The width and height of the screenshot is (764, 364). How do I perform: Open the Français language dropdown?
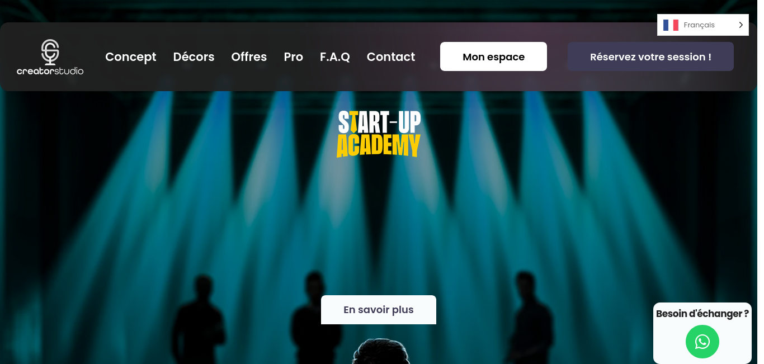pyautogui.click(x=703, y=25)
